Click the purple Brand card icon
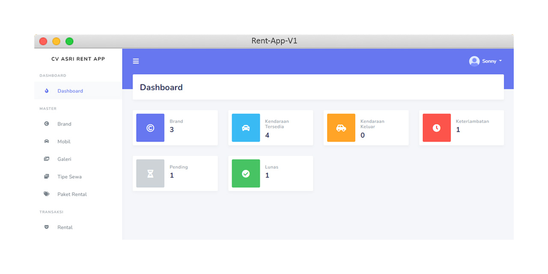 pos(150,128)
